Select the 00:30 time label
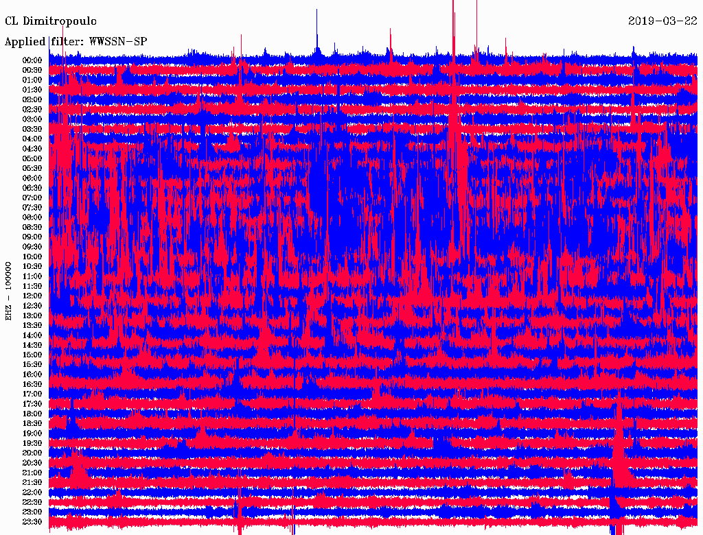This screenshot has width=703, height=535. click(32, 70)
